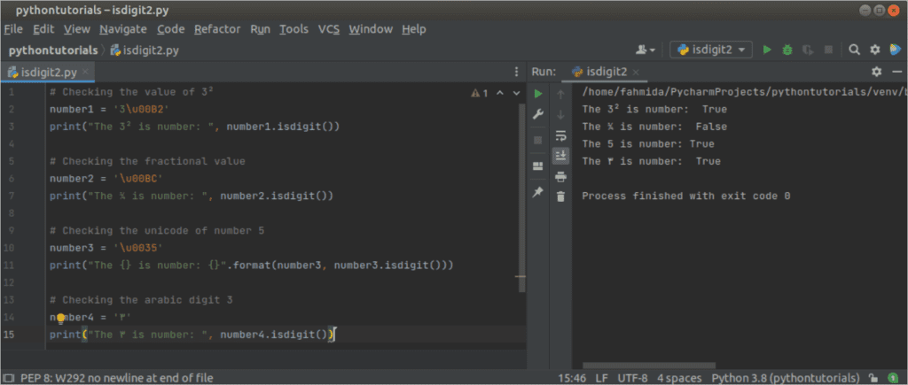Open Python 3.8 interpreter selector
The image size is (908, 385).
786,378
